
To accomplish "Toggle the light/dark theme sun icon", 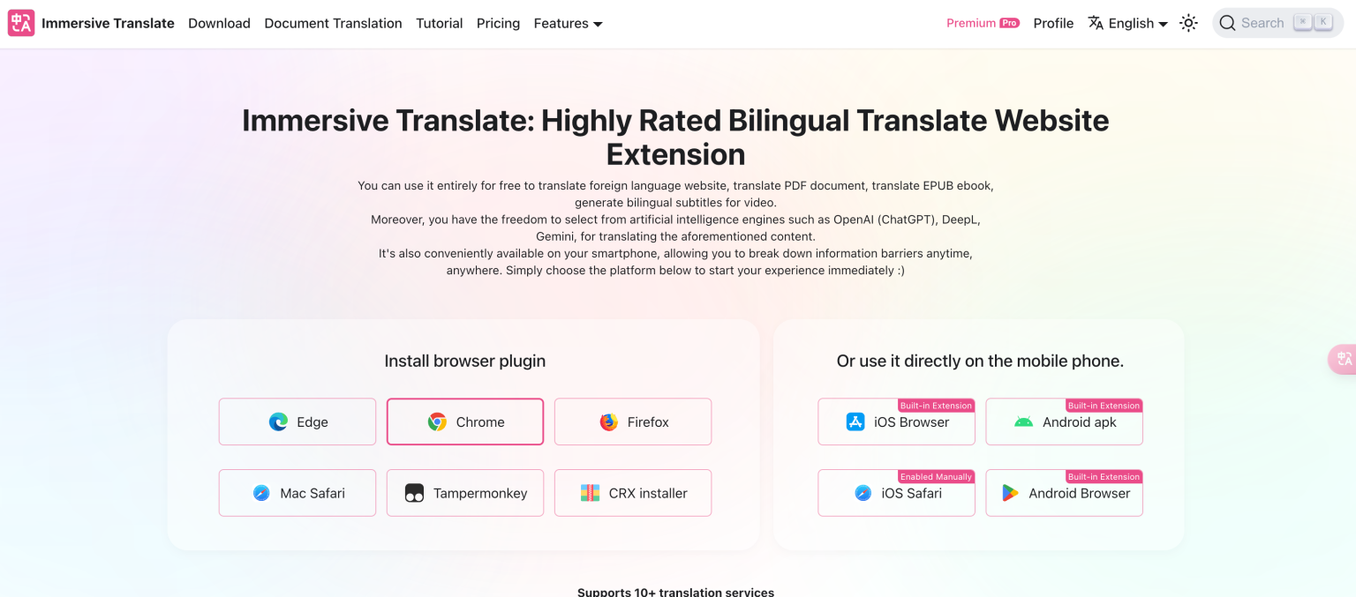I will [x=1188, y=24].
